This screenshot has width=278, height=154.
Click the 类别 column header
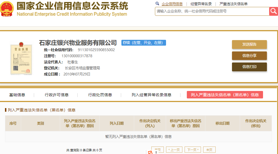[40, 123]
